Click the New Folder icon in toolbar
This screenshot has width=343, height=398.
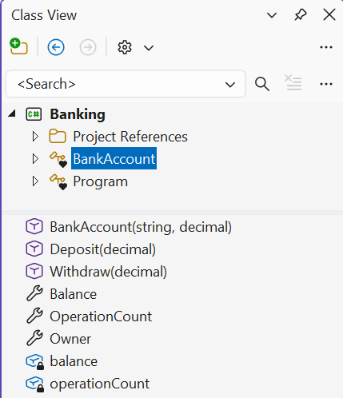[x=18, y=46]
